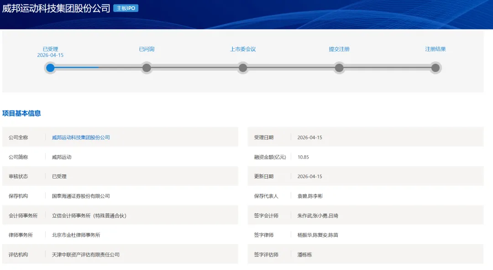Click the 立信会计师事务所（特殊普通合伙） value

[x=89, y=216]
